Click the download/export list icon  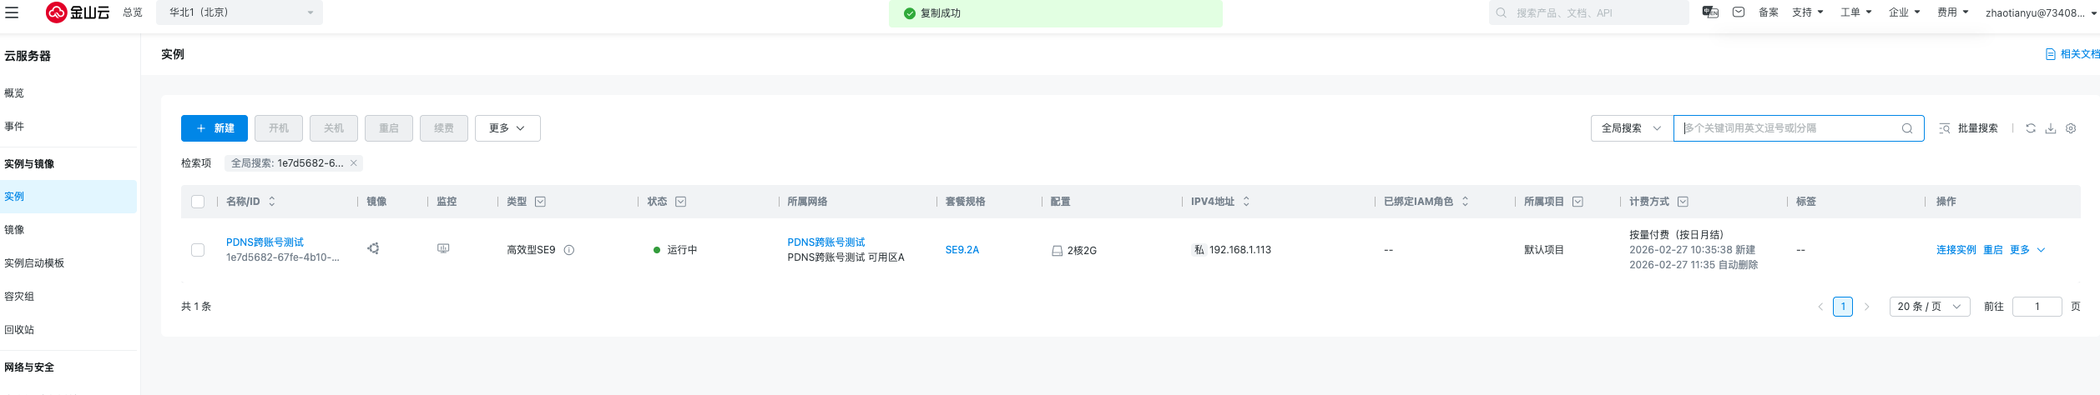(x=2051, y=128)
